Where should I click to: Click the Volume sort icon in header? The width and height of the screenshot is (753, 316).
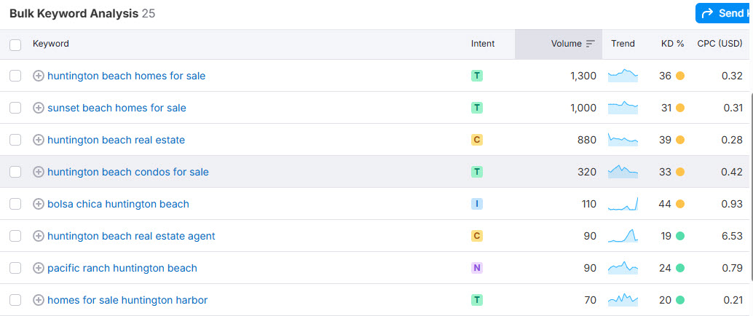click(591, 44)
